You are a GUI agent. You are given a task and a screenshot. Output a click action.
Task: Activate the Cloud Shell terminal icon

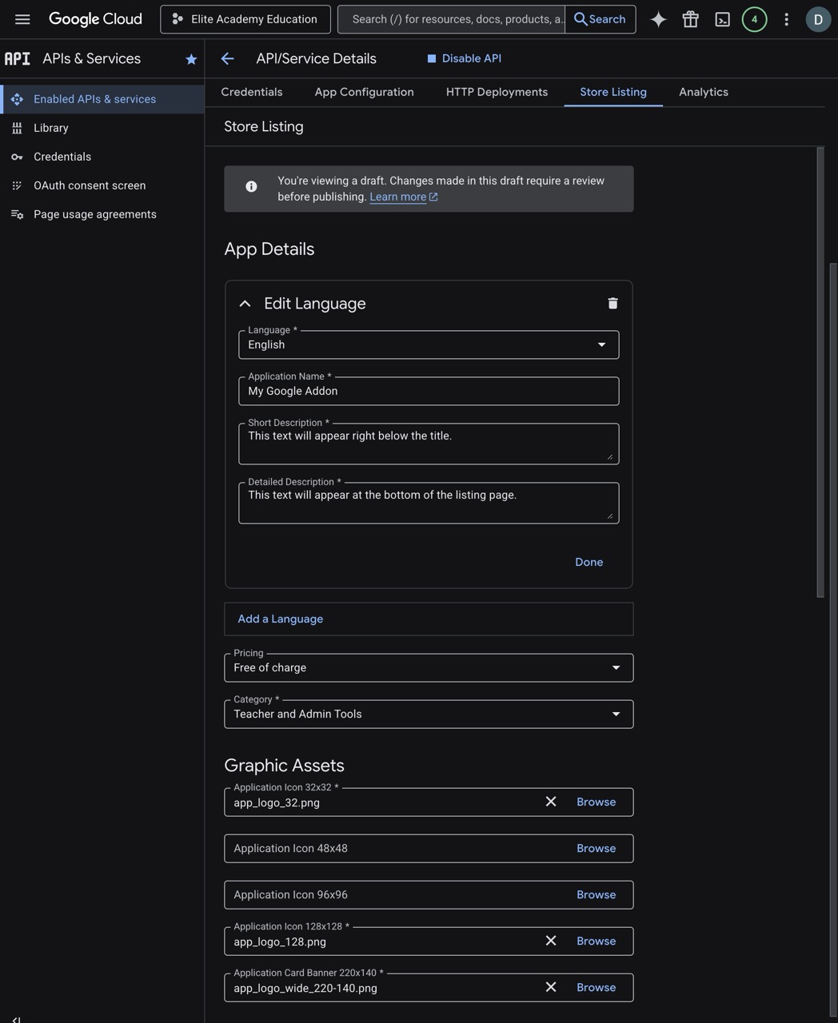click(722, 19)
